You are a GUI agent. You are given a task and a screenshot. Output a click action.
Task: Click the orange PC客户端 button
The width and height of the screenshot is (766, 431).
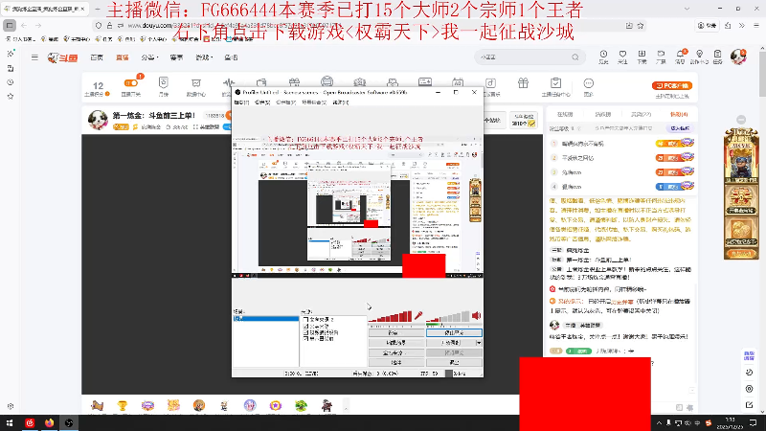672,85
